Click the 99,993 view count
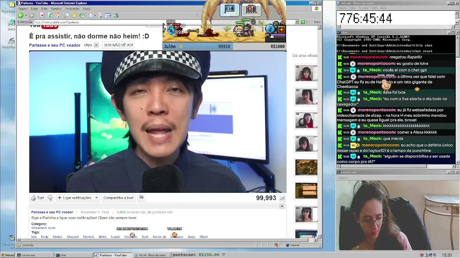The image size is (460, 258). (x=266, y=198)
